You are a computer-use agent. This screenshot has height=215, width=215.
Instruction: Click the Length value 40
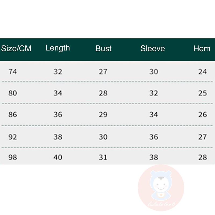[58, 157]
